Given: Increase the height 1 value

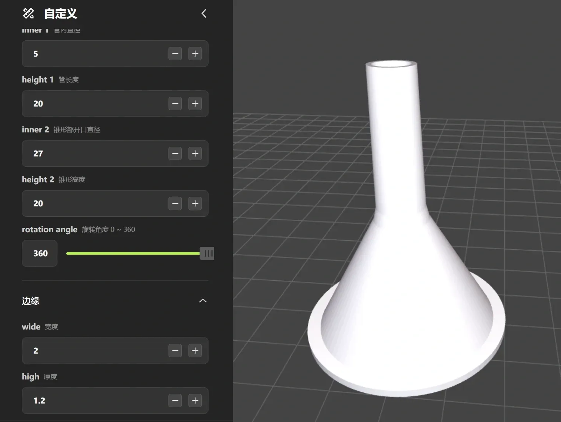Looking at the screenshot, I should point(195,104).
